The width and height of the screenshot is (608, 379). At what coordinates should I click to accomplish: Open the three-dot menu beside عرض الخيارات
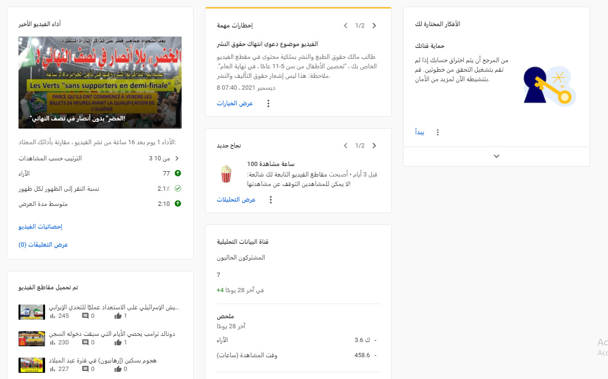(268, 102)
